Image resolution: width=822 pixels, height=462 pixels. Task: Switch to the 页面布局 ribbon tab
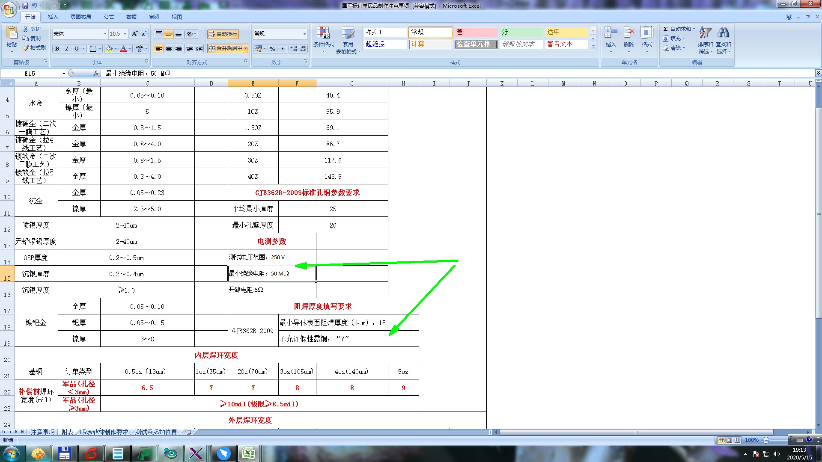point(80,17)
